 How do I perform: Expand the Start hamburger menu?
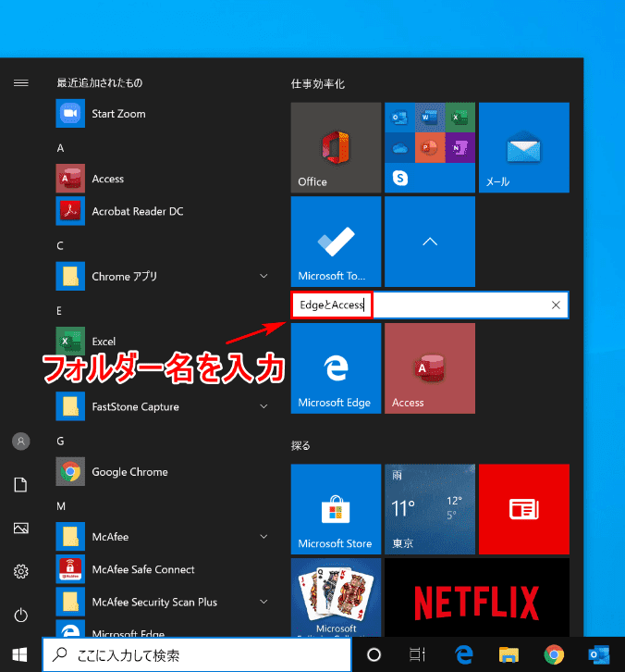[21, 82]
